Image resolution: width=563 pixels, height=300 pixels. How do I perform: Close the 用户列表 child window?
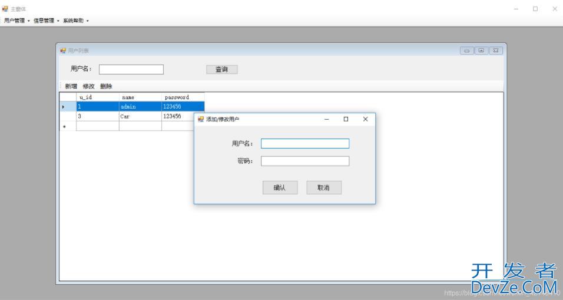[495, 51]
